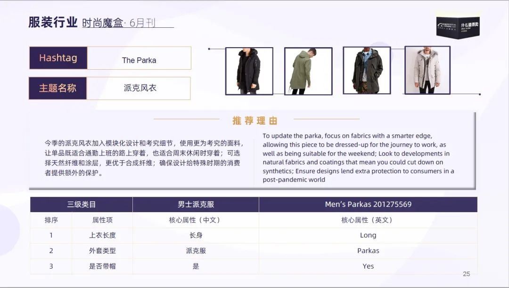Select the 外套类型 attribute cell
Viewport: 509px width, 288px height.
(102, 251)
